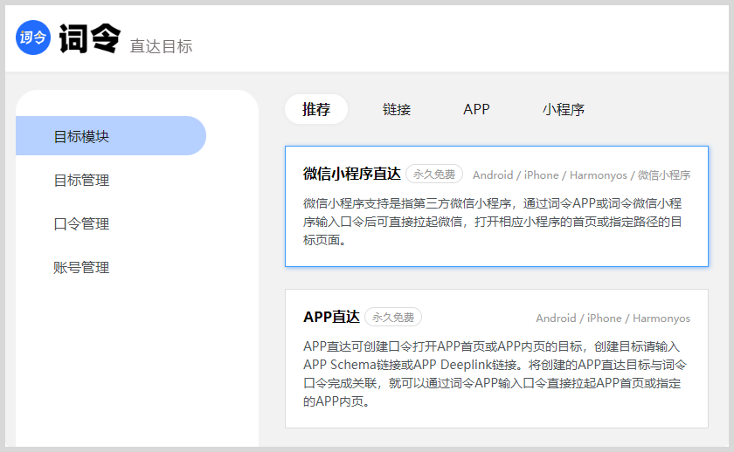Click the Android / iPhone / Harmonyos text on APP直达 card

[x=613, y=318]
